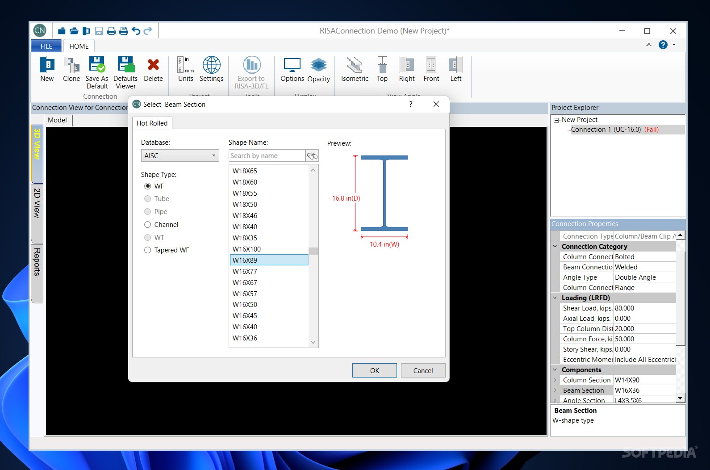The image size is (710, 470).
Task: Collapse the Components group
Action: 555,369
